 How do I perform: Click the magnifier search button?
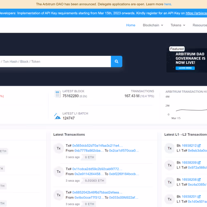[x=116, y=62]
